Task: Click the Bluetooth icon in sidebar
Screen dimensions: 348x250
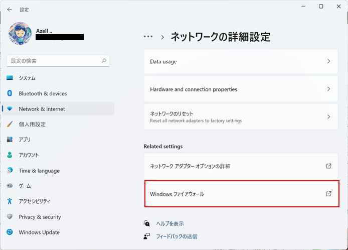Action: point(10,93)
